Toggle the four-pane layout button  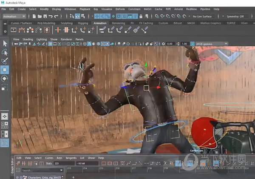5,125
